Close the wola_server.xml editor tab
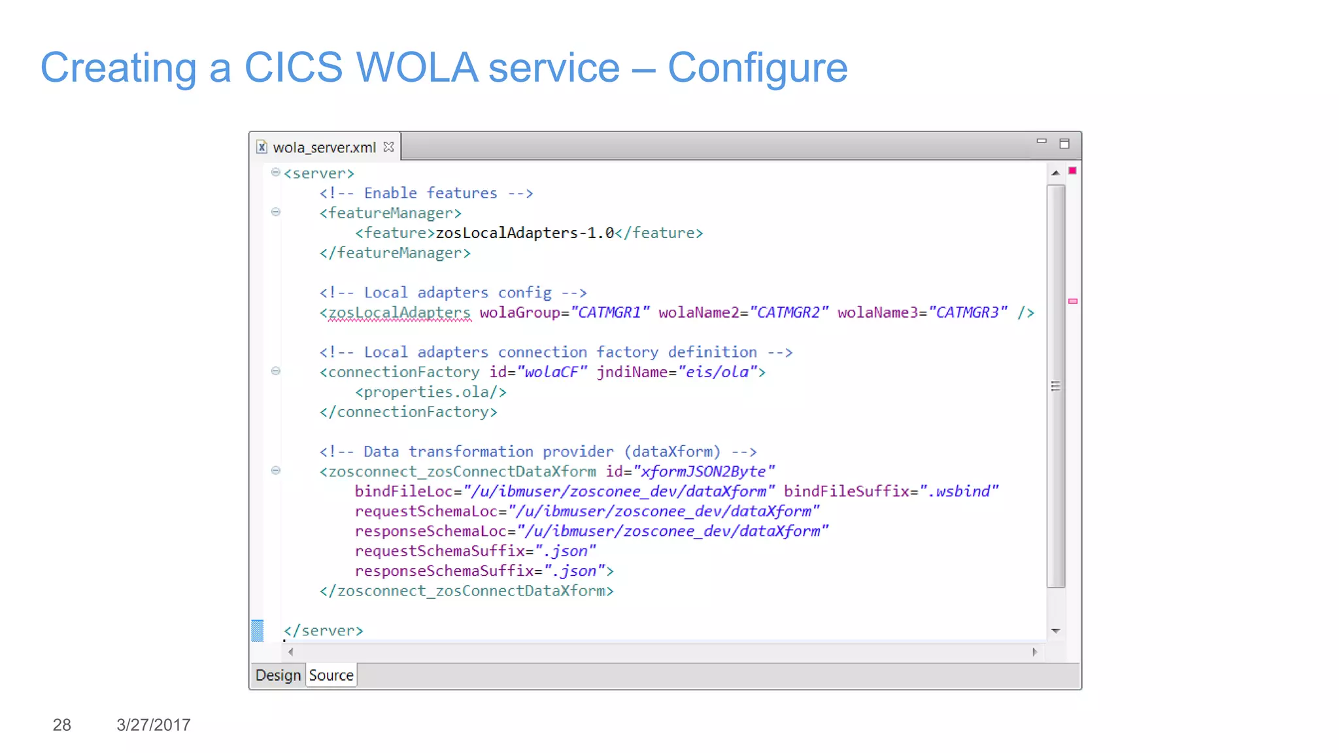 click(x=388, y=146)
